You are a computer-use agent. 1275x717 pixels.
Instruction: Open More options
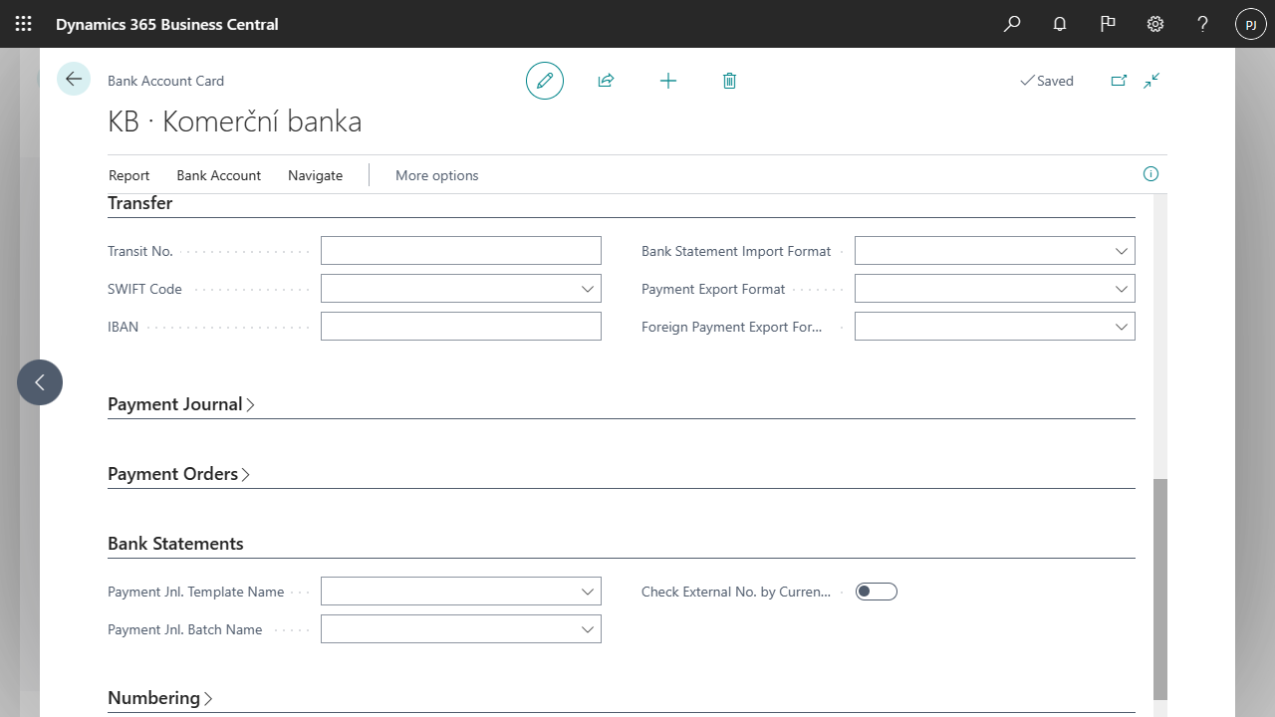tap(436, 174)
